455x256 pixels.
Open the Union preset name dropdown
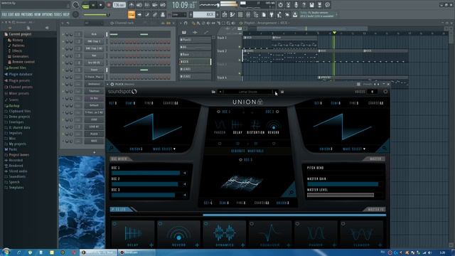pyautogui.click(x=248, y=92)
